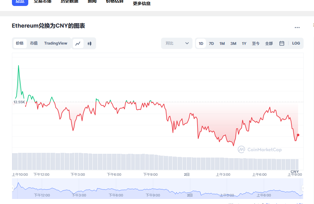Image resolution: width=314 pixels, height=204 pixels.
Task: Select the 7D time range
Action: click(x=211, y=43)
